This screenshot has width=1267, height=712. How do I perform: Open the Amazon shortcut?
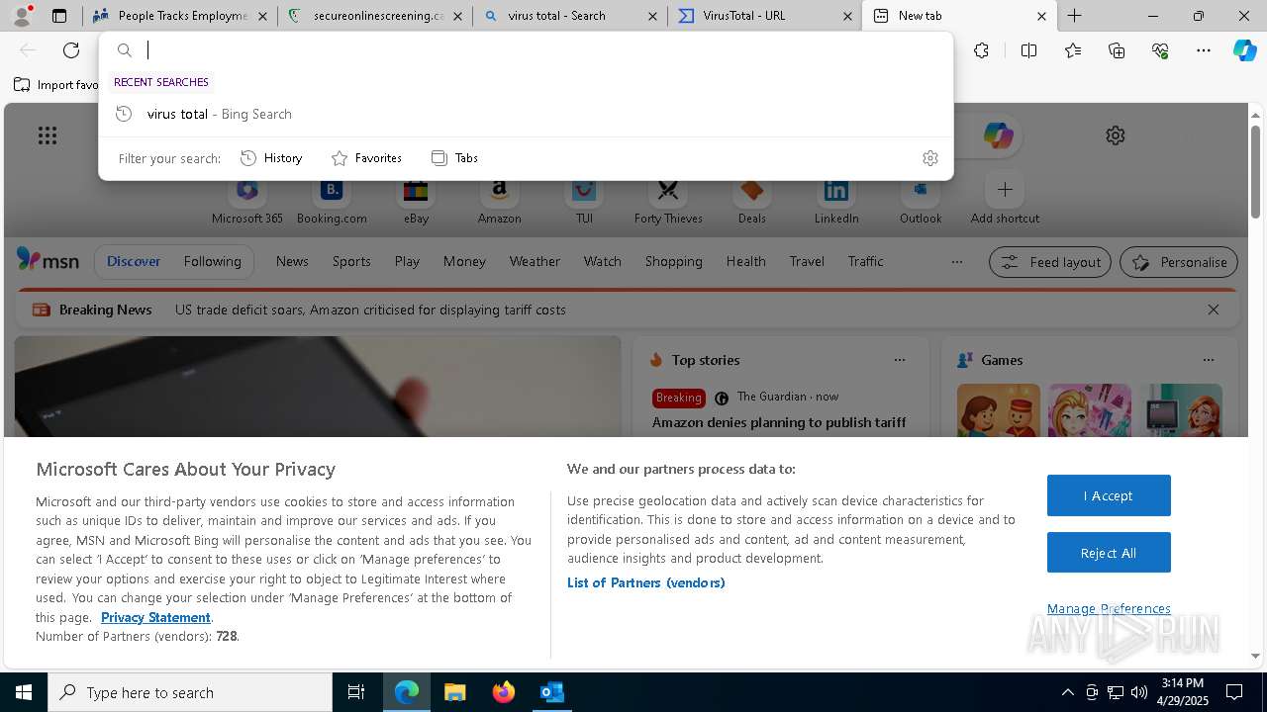499,200
